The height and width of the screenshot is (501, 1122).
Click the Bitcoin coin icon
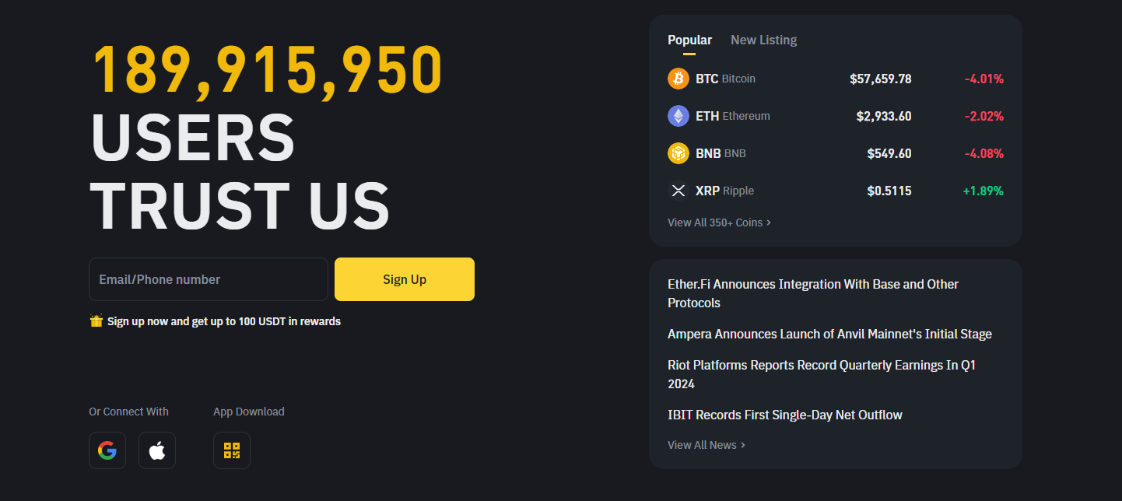coord(678,79)
